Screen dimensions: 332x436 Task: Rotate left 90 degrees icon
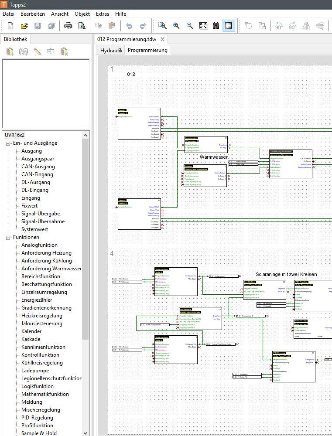[x=279, y=26]
